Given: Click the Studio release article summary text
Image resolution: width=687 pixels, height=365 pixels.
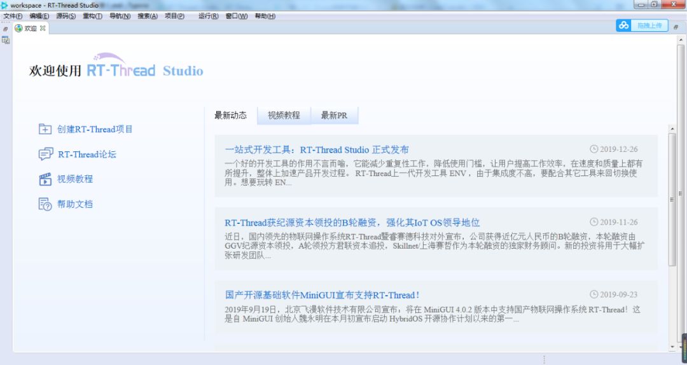Looking at the screenshot, I should [434, 172].
